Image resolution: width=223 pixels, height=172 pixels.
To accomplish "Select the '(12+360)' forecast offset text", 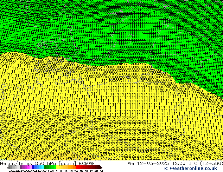I will (212, 164).
